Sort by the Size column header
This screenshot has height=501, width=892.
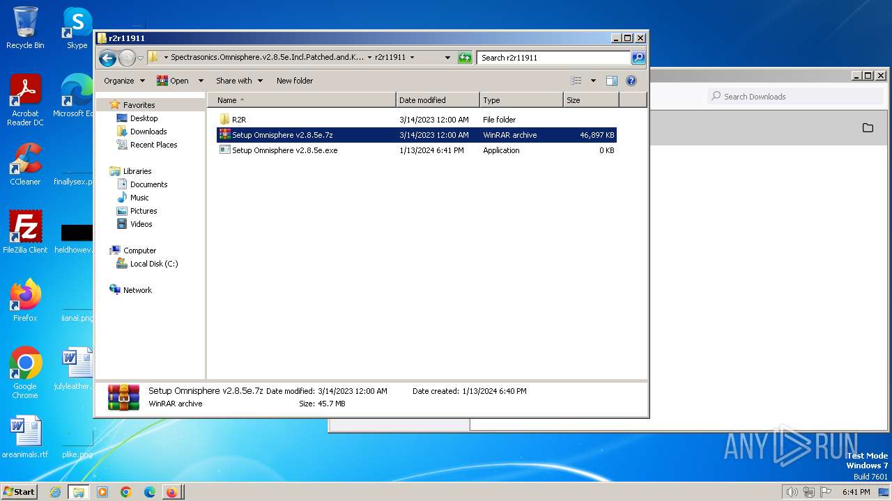pyautogui.click(x=591, y=100)
